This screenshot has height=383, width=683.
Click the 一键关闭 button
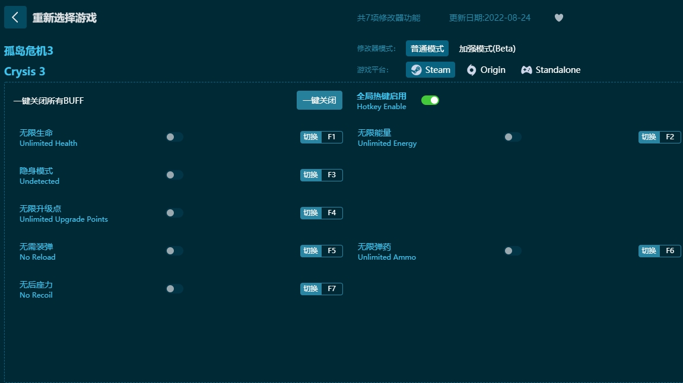[x=319, y=100]
